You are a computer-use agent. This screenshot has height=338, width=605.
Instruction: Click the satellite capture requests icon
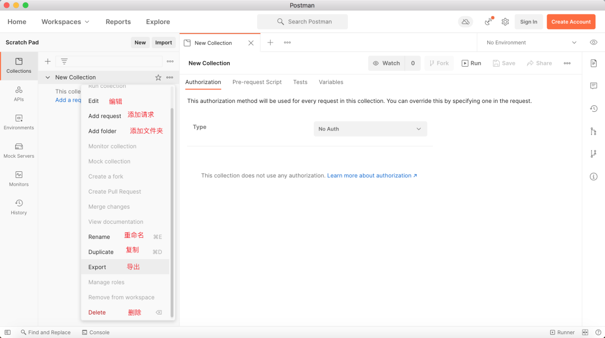tap(489, 22)
